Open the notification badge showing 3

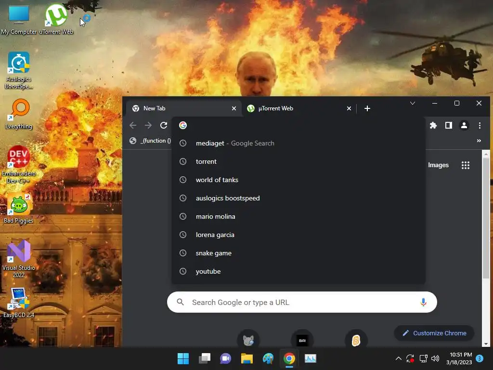coord(480,358)
